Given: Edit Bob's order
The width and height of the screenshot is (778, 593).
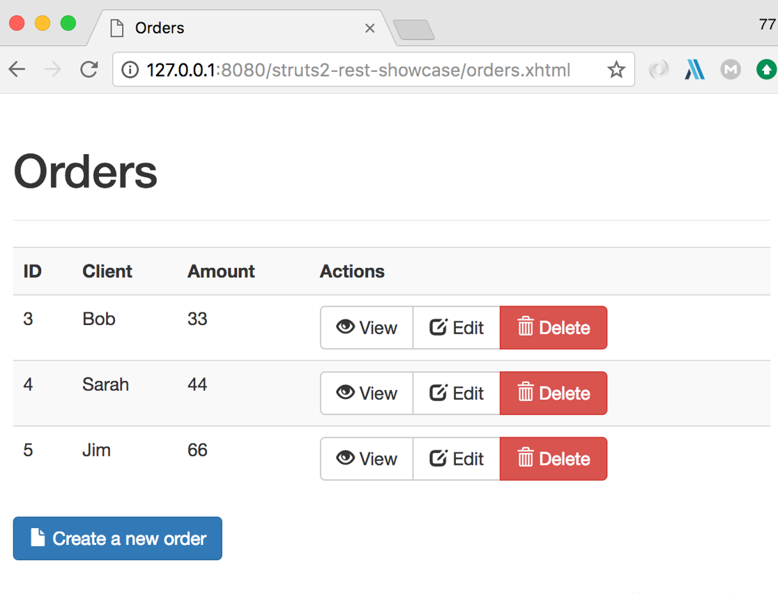Looking at the screenshot, I should click(x=457, y=328).
